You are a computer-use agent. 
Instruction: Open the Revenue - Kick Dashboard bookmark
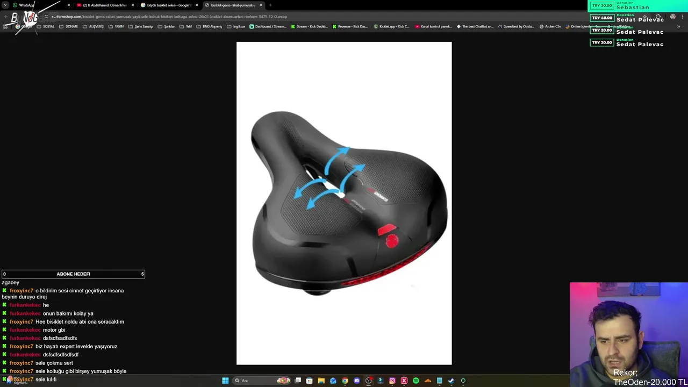(350, 26)
